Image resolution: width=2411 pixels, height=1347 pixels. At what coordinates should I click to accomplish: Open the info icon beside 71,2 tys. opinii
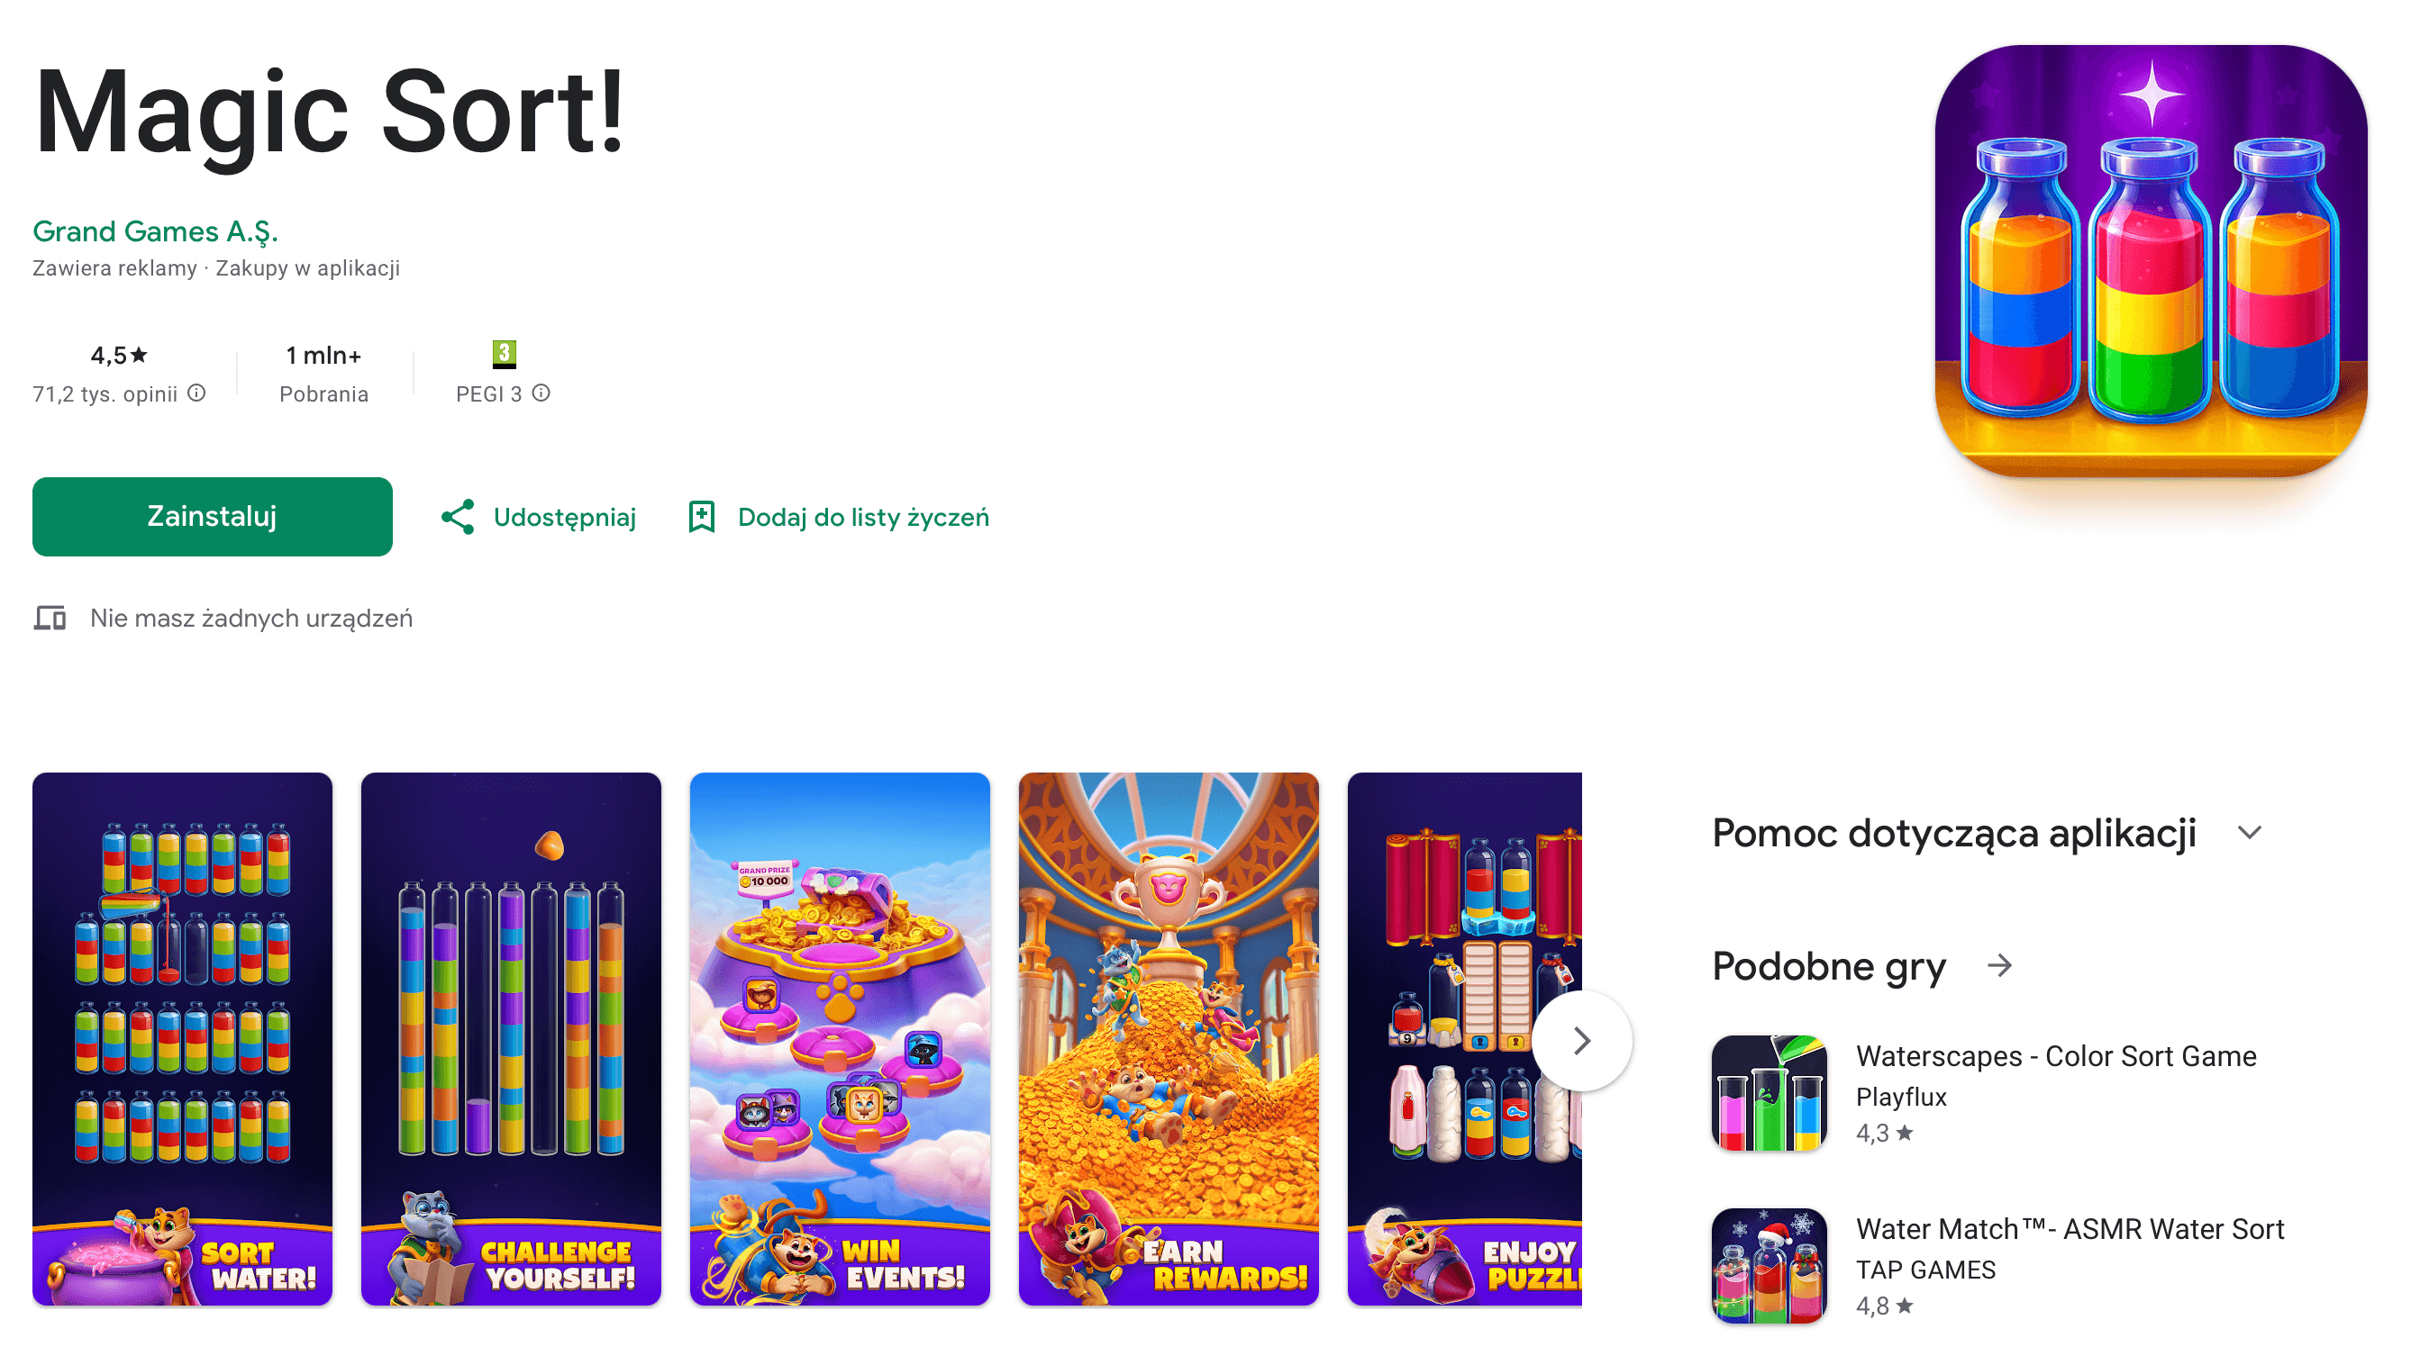[196, 393]
